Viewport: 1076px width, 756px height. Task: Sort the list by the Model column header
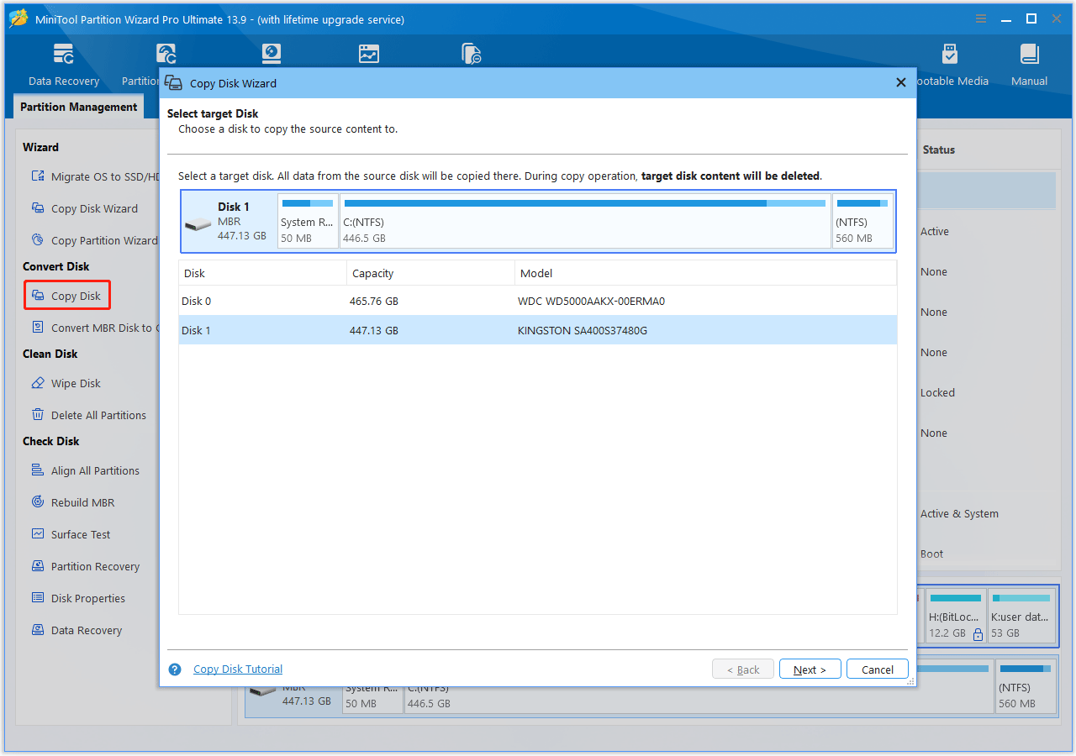click(705, 273)
